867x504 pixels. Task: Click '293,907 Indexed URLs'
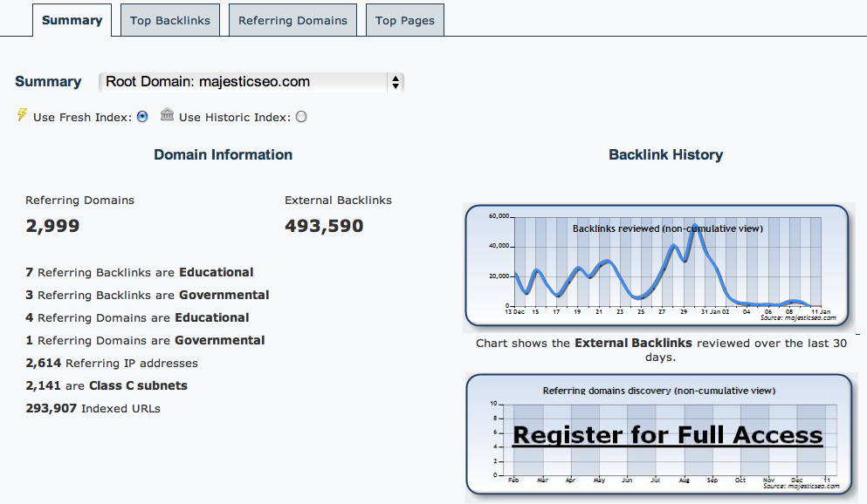tap(93, 408)
